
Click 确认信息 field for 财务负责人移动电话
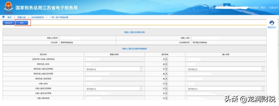click(x=226, y=79)
